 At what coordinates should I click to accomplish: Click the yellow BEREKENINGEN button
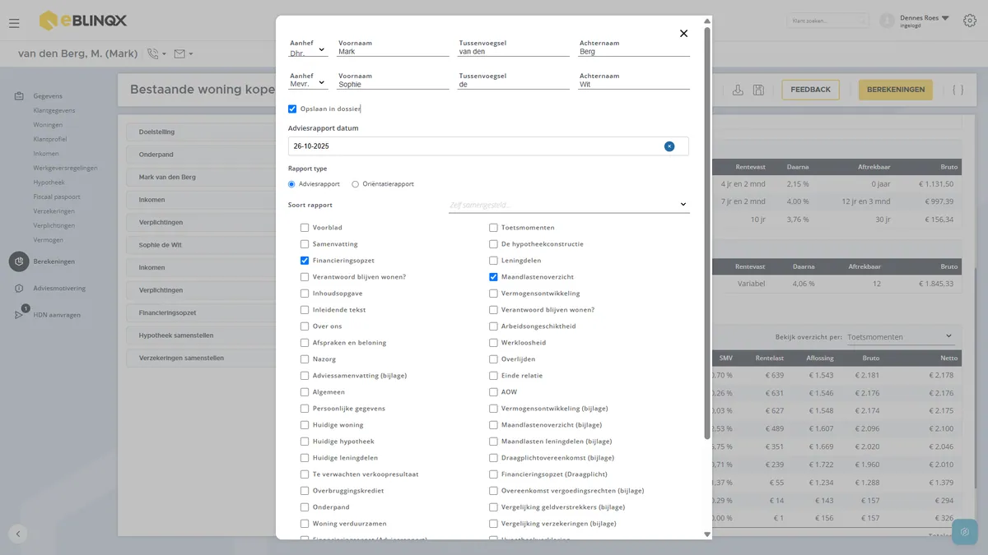tap(896, 90)
